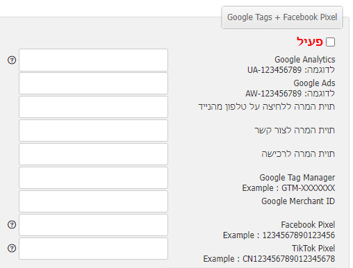Click the Google Merchant ID label
The width and height of the screenshot is (353, 268).
tap(298, 201)
